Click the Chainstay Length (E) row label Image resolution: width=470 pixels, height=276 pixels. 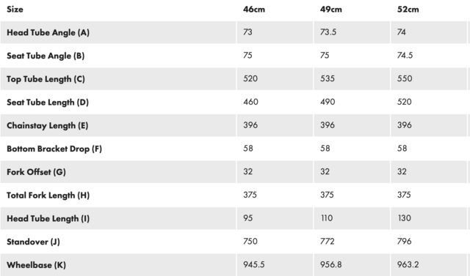[47, 126]
